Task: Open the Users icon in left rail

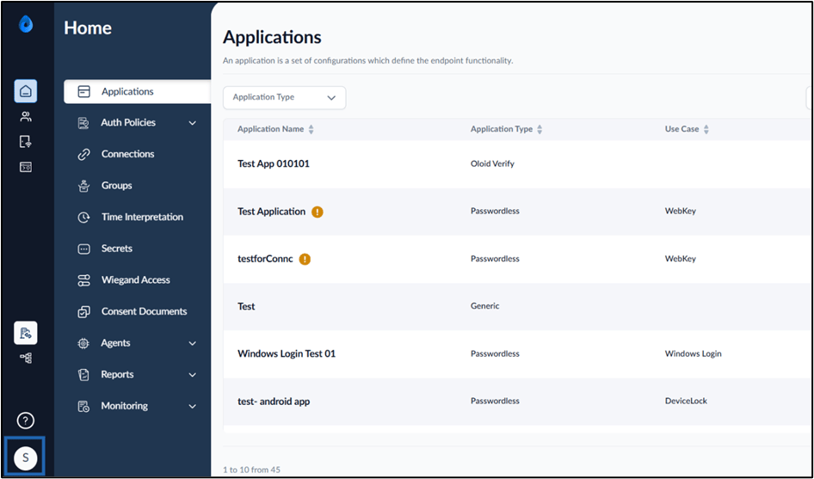Action: 26,116
